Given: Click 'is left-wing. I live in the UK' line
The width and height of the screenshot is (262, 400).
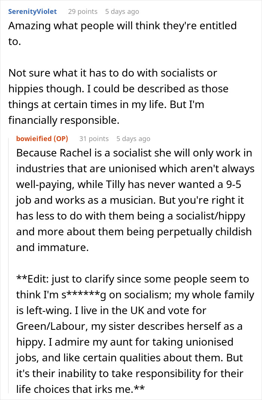Looking at the screenshot, I should click(111, 310).
